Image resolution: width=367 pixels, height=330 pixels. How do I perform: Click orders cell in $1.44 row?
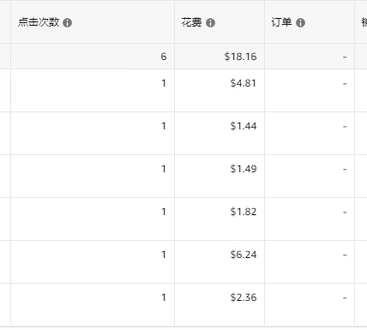[310, 134]
